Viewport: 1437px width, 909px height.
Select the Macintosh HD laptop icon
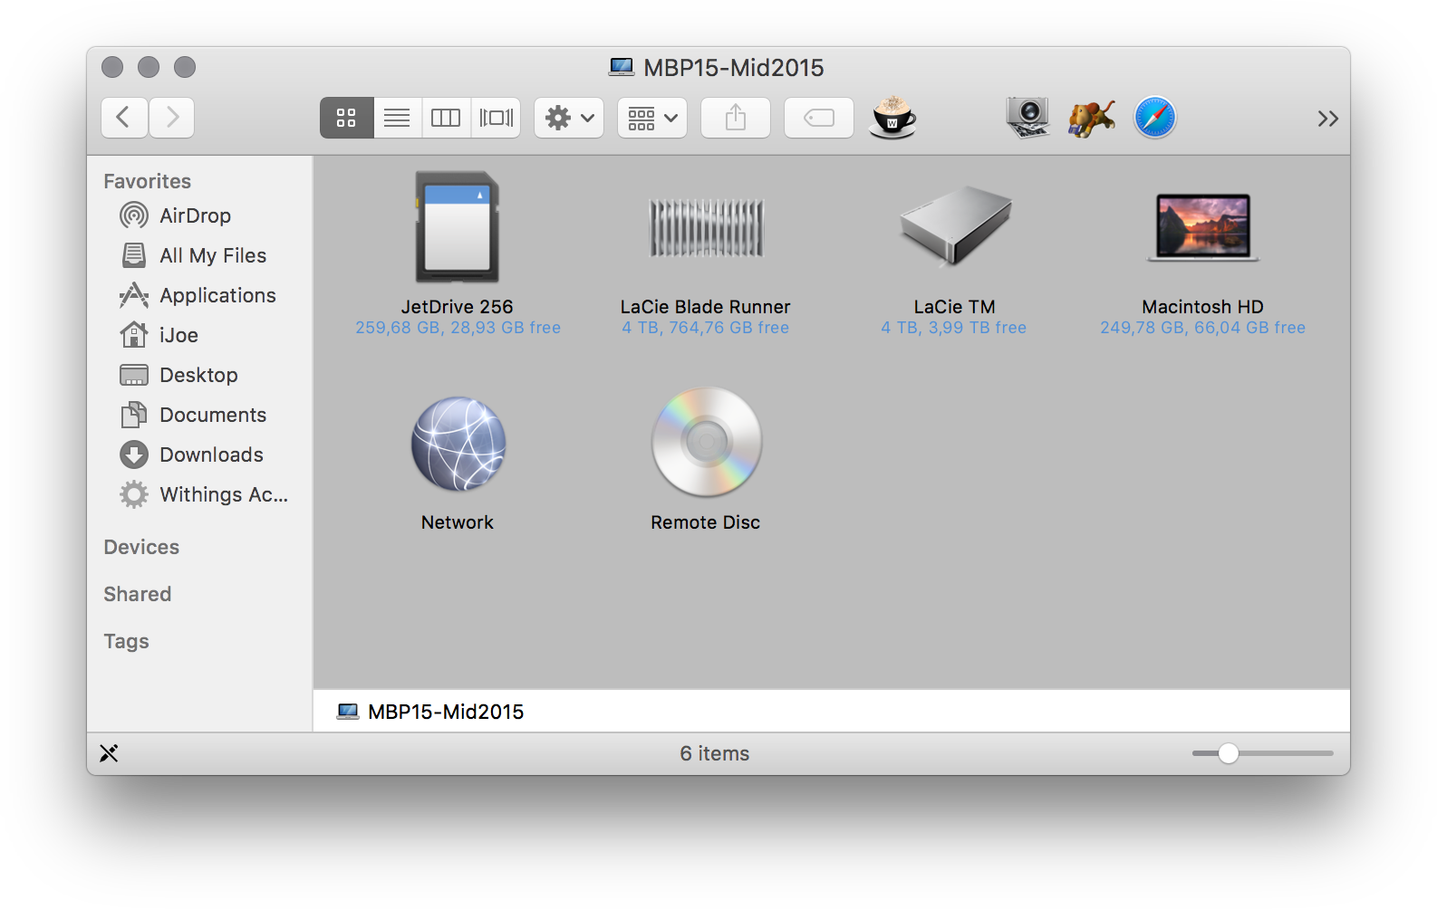pos(1203,227)
